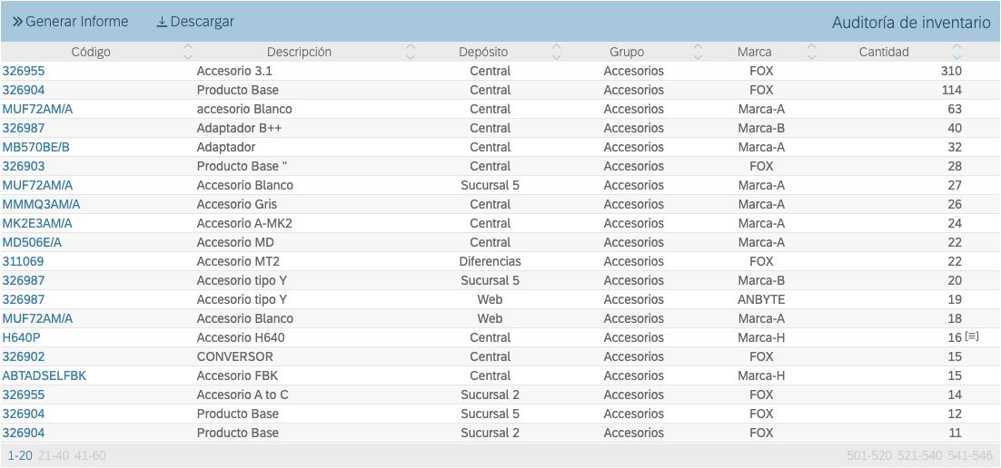
Task: Sort table by Grupo column arrows
Action: coord(698,52)
